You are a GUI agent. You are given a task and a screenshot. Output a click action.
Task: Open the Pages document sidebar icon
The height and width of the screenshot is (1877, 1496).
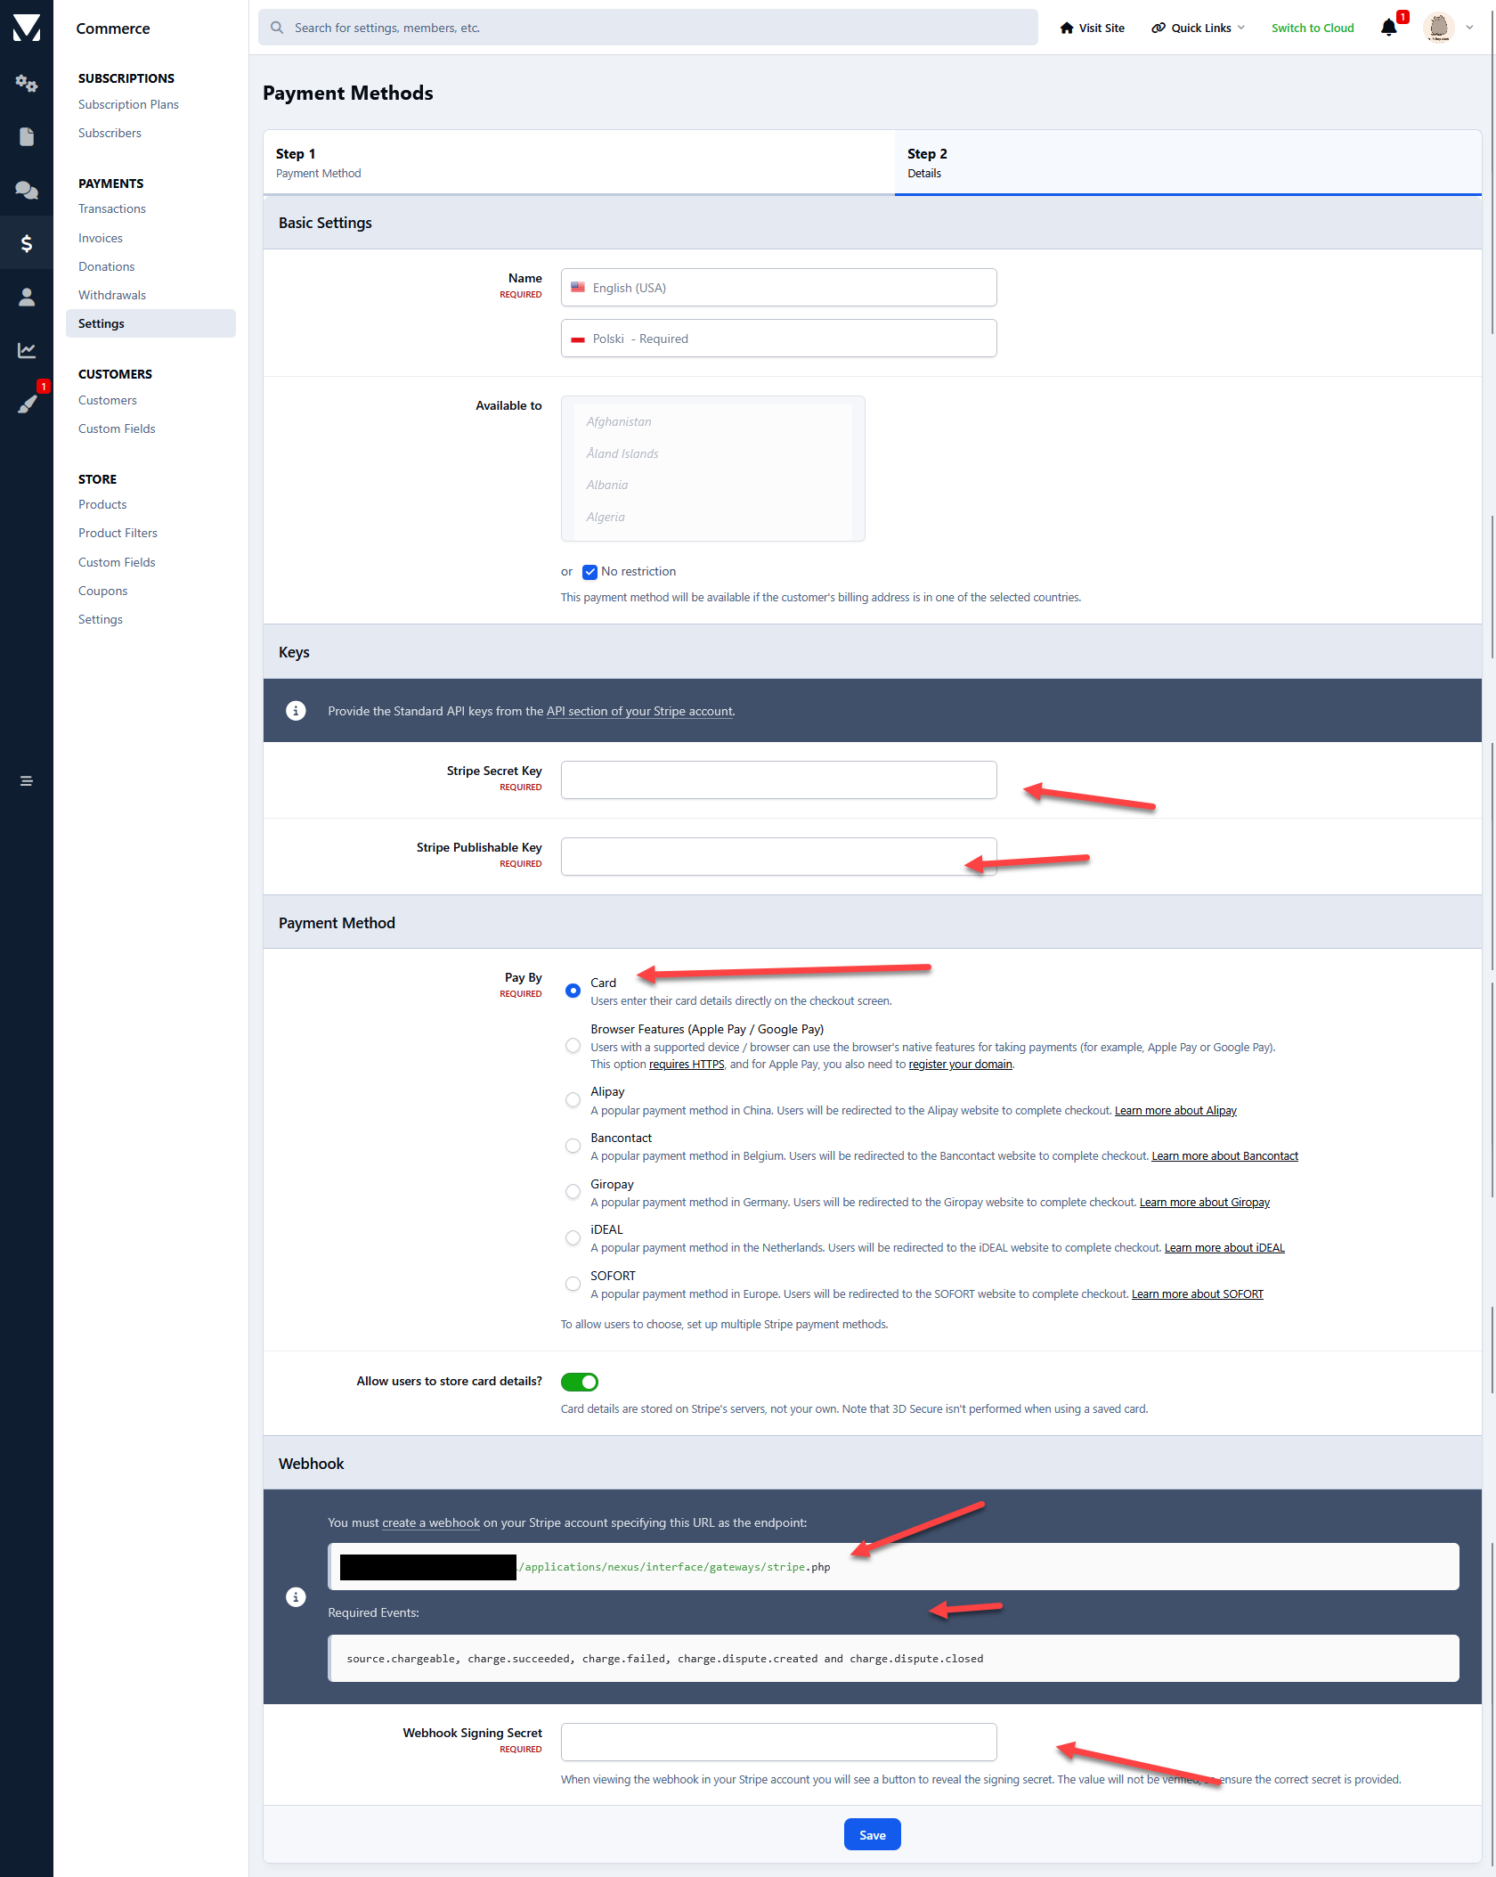[x=27, y=136]
